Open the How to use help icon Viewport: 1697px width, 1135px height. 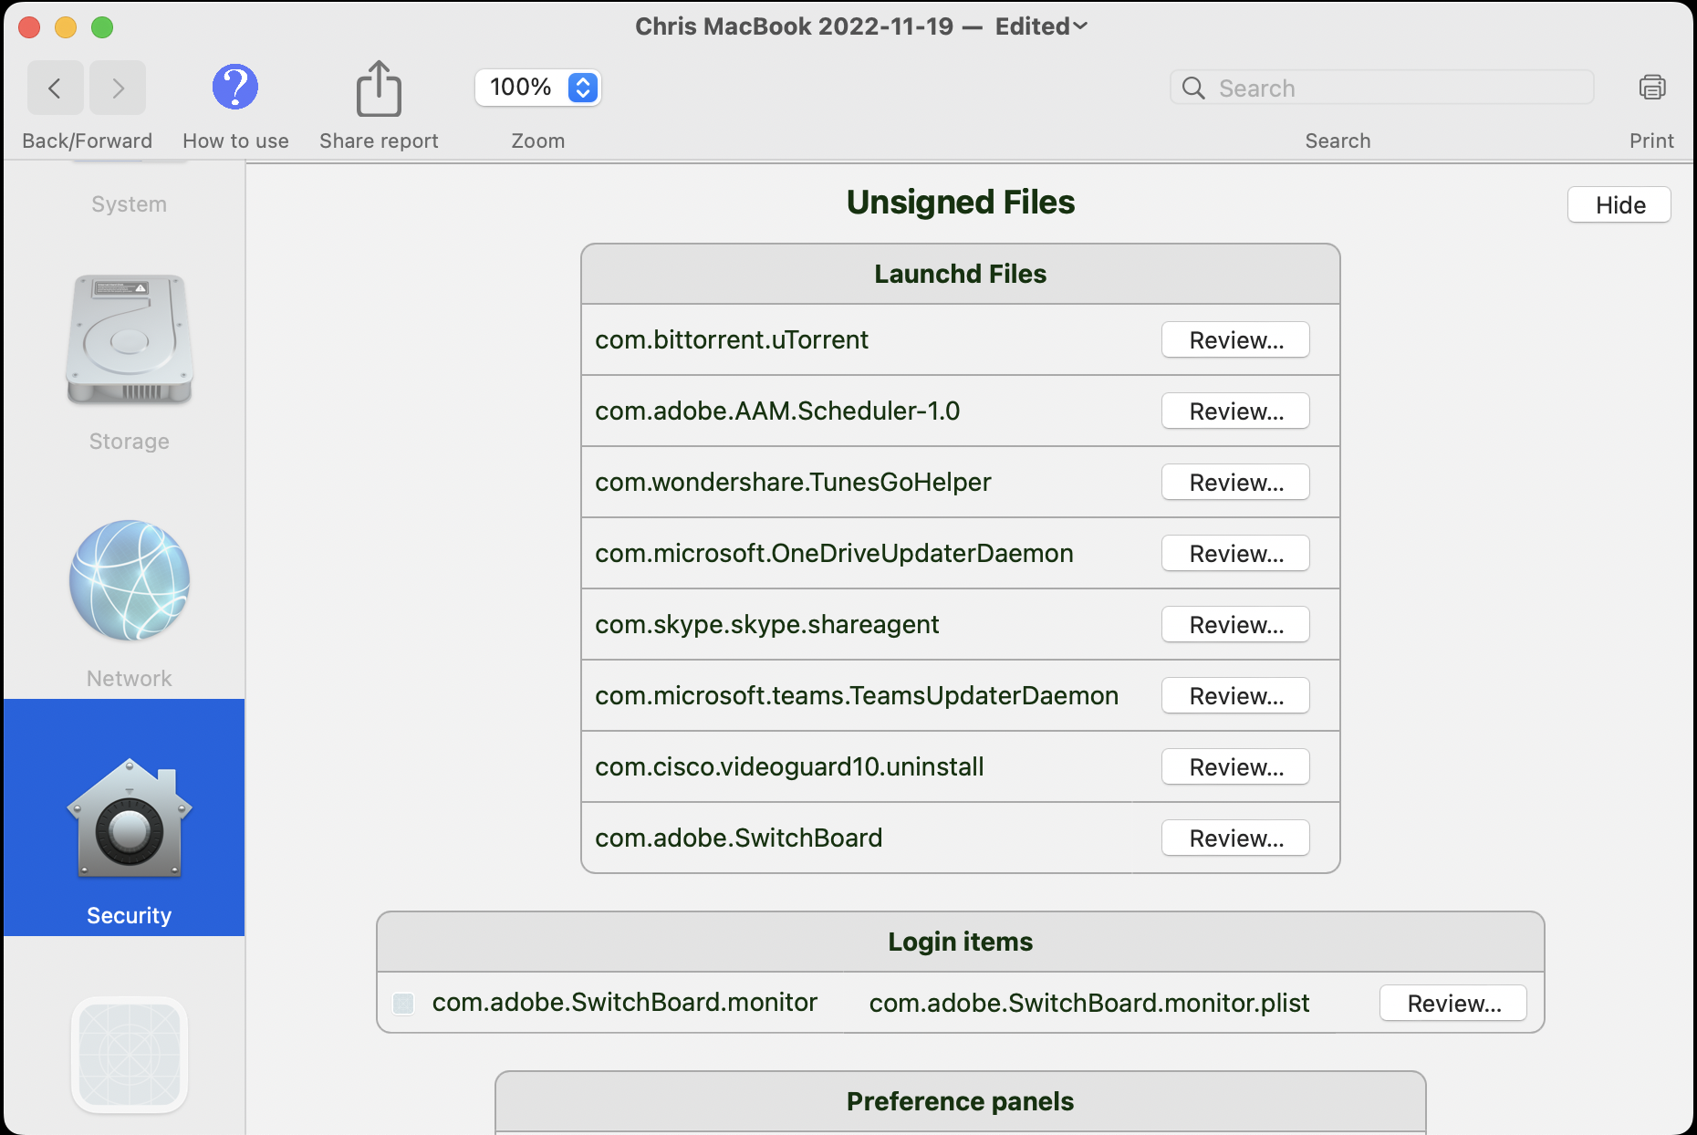[x=235, y=88]
